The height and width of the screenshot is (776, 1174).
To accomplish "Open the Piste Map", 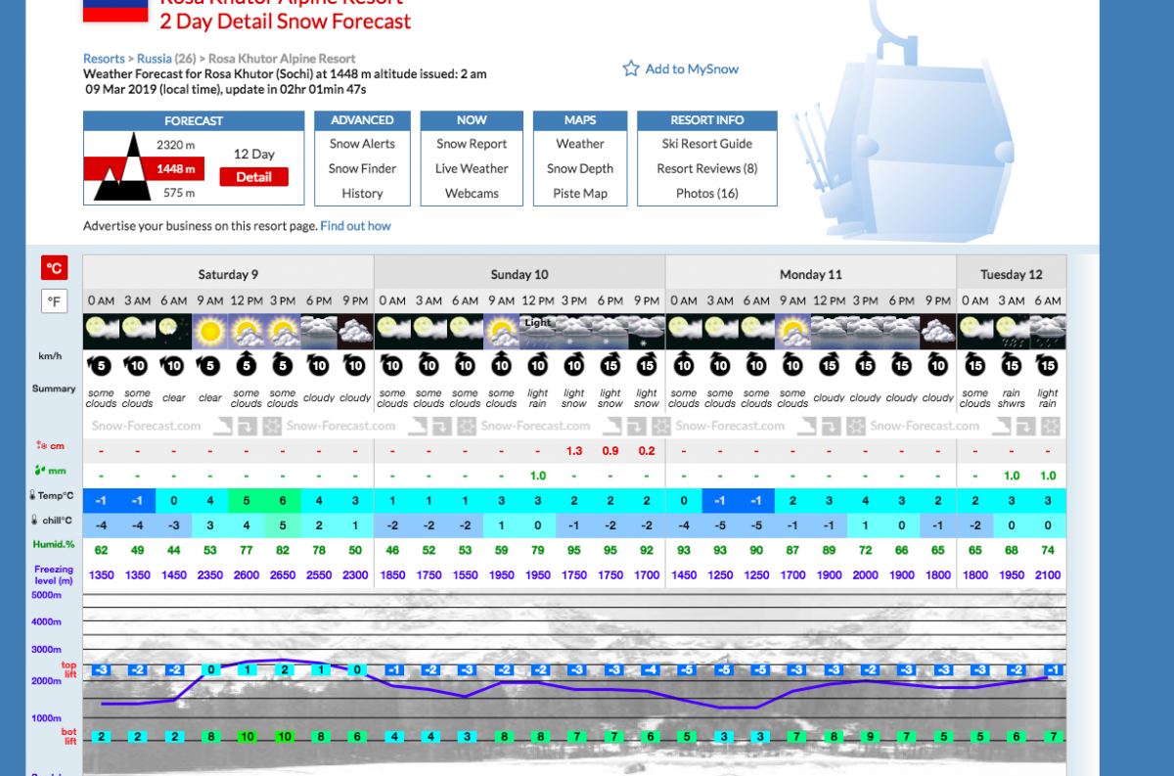I will coord(580,194).
